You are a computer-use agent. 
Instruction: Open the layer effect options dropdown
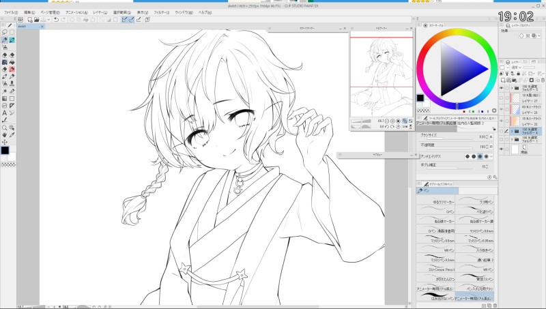click(x=539, y=36)
